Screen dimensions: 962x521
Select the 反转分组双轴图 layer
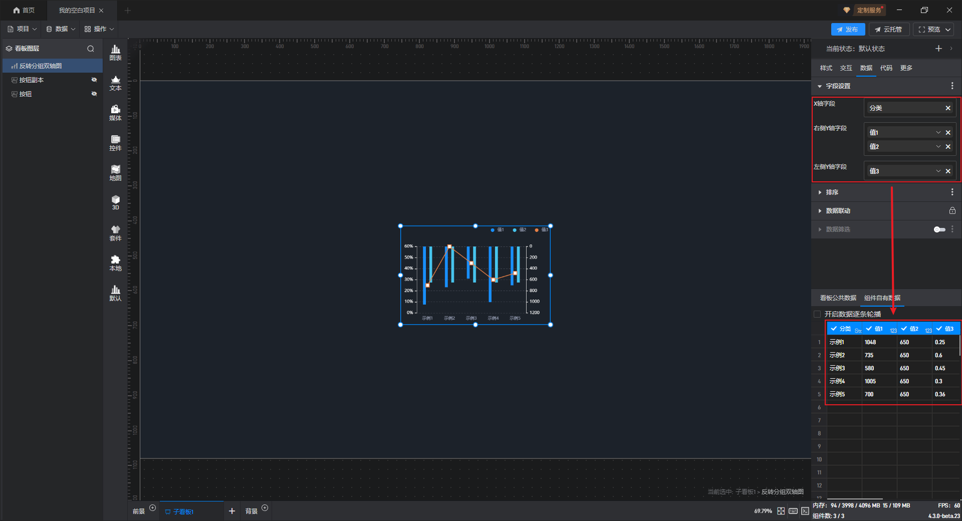[x=53, y=66]
